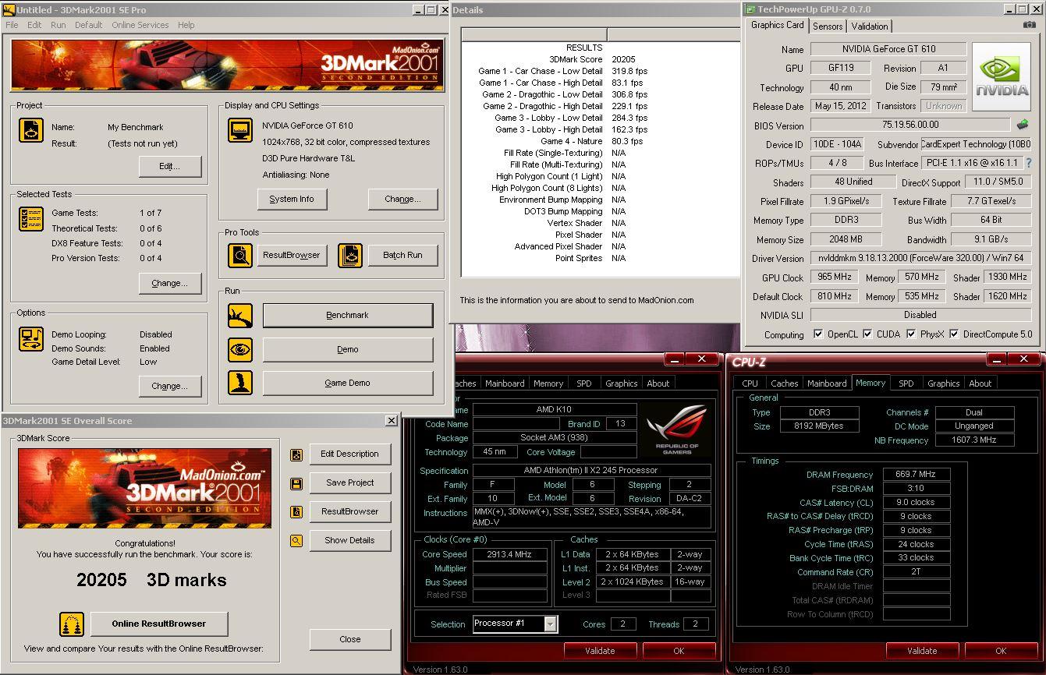Click the Show Details magnifier icon
Image resolution: width=1046 pixels, height=675 pixels.
[296, 541]
